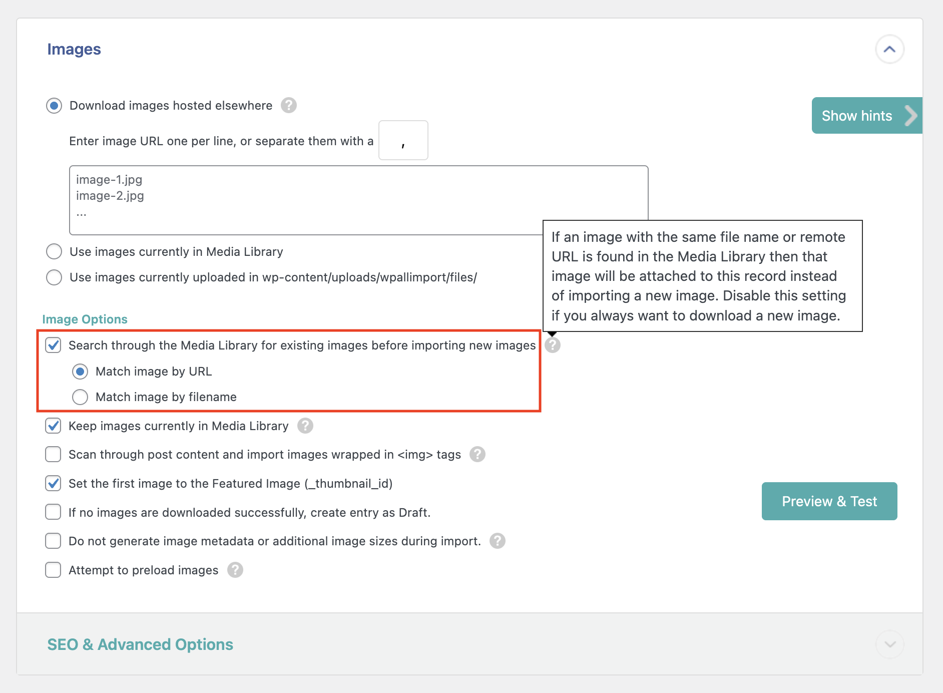943x693 pixels.
Task: Click help icon for image metadata option
Action: (498, 541)
